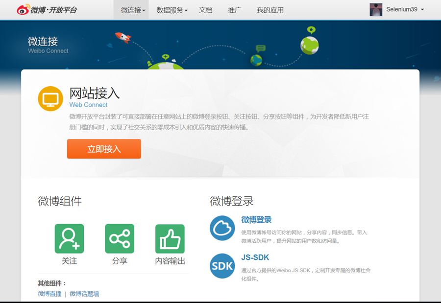Click the 微博登录 heading link
Image resolution: width=441 pixels, height=303 pixels.
click(x=256, y=220)
